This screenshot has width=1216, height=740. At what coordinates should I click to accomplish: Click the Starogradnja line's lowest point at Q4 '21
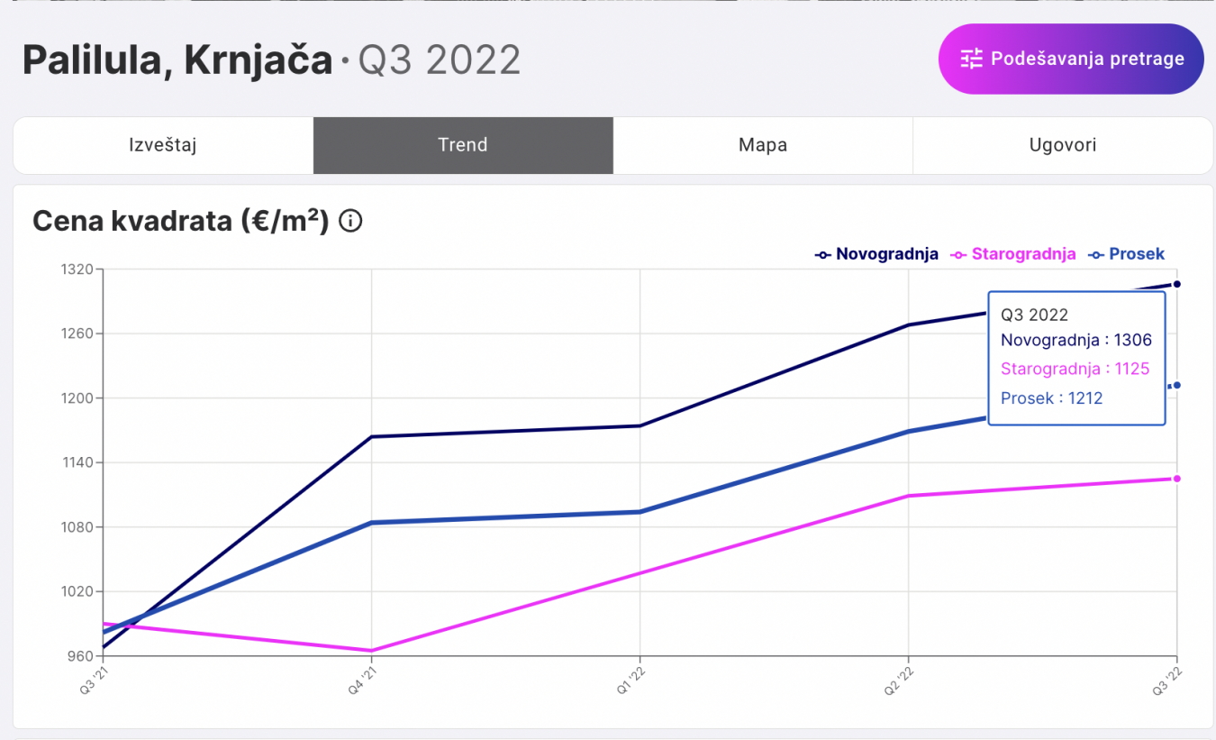(371, 651)
